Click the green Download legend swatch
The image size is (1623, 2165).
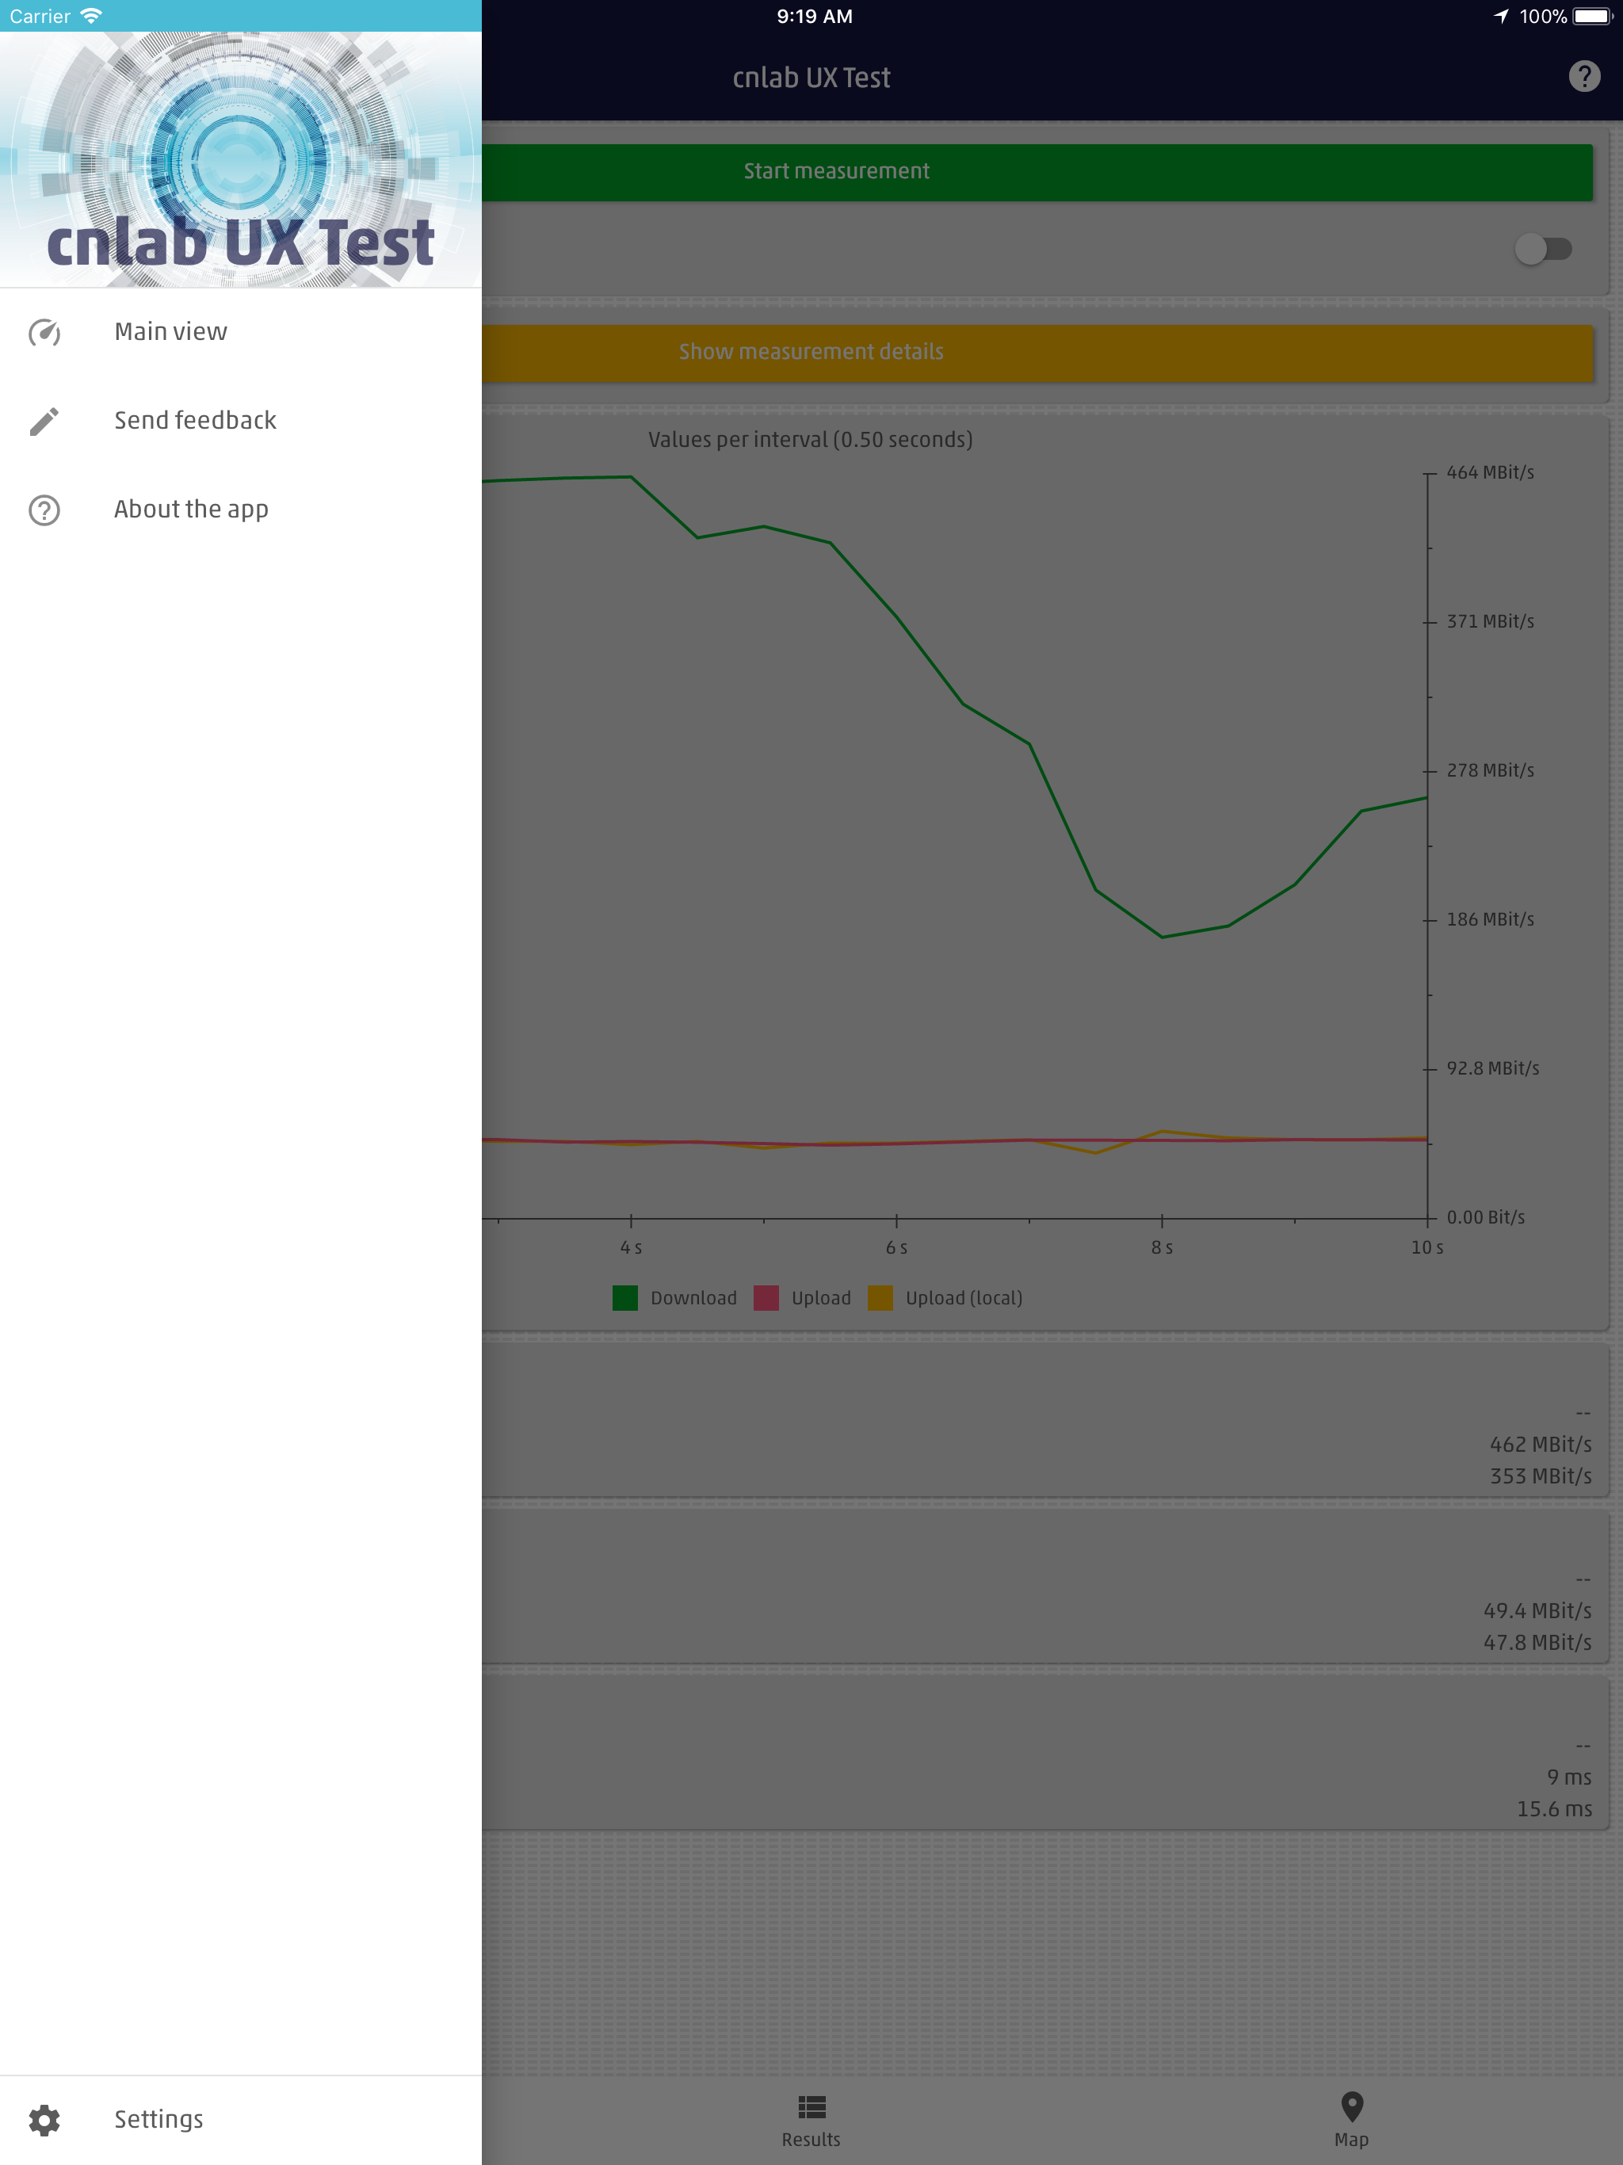pos(624,1298)
